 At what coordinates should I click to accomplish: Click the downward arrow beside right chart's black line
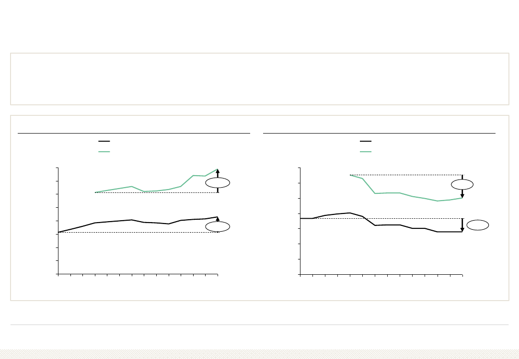(462, 225)
